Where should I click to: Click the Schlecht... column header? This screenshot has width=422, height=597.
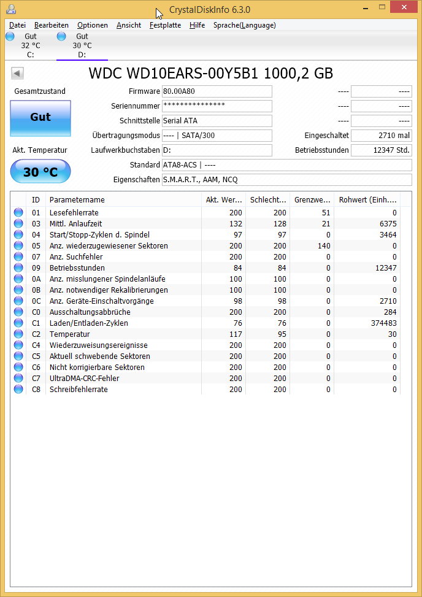click(x=267, y=199)
